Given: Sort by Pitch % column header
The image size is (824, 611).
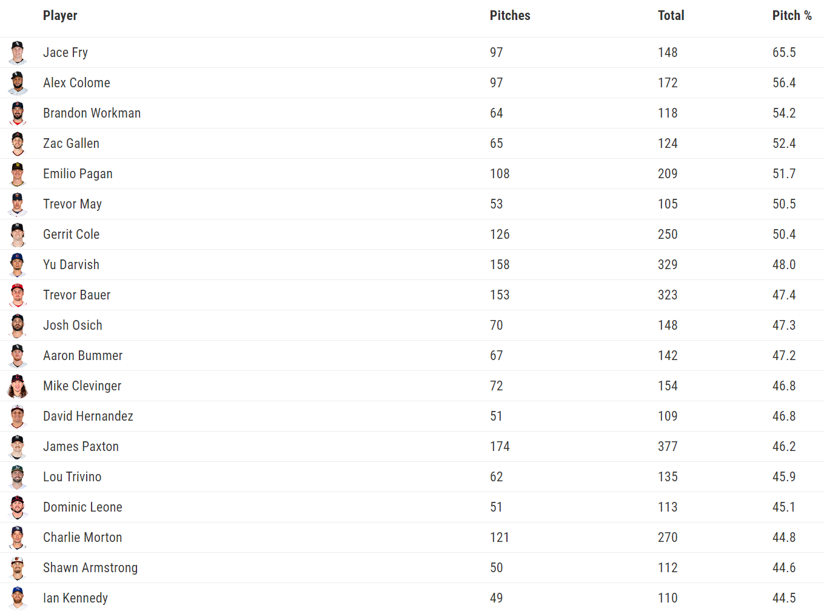Looking at the screenshot, I should coord(792,16).
